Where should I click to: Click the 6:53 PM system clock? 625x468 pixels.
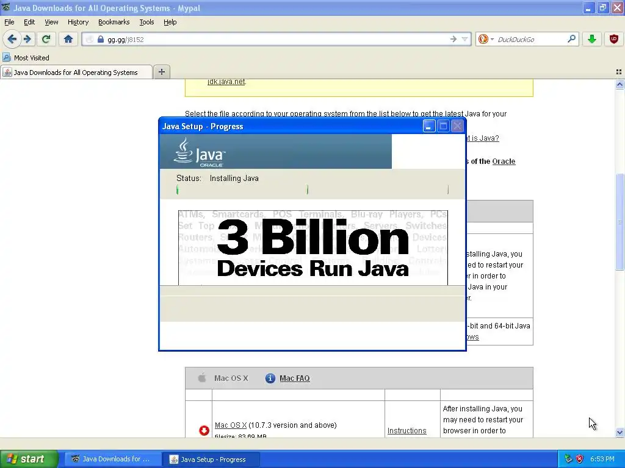click(602, 459)
